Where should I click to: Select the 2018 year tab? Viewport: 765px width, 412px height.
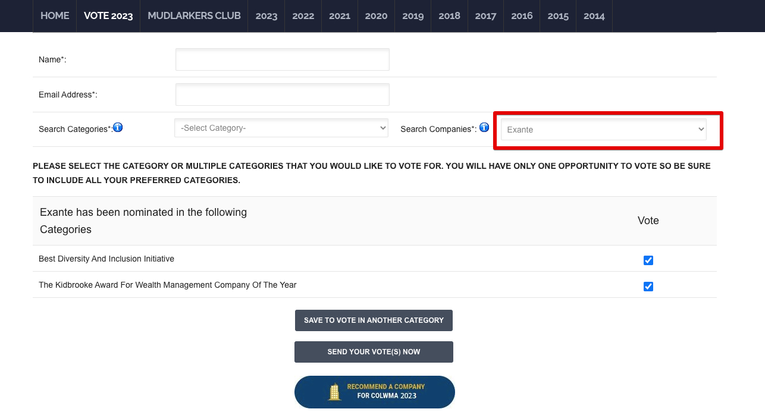(449, 16)
